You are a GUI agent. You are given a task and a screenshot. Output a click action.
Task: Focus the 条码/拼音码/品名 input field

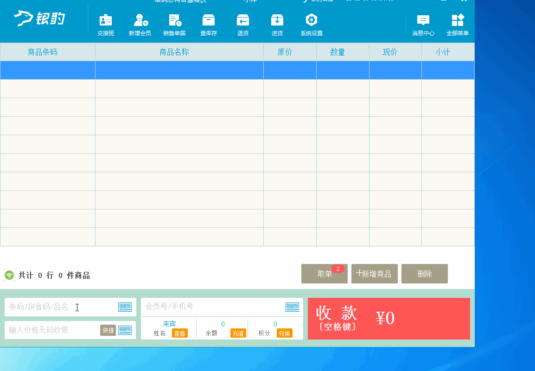point(60,307)
